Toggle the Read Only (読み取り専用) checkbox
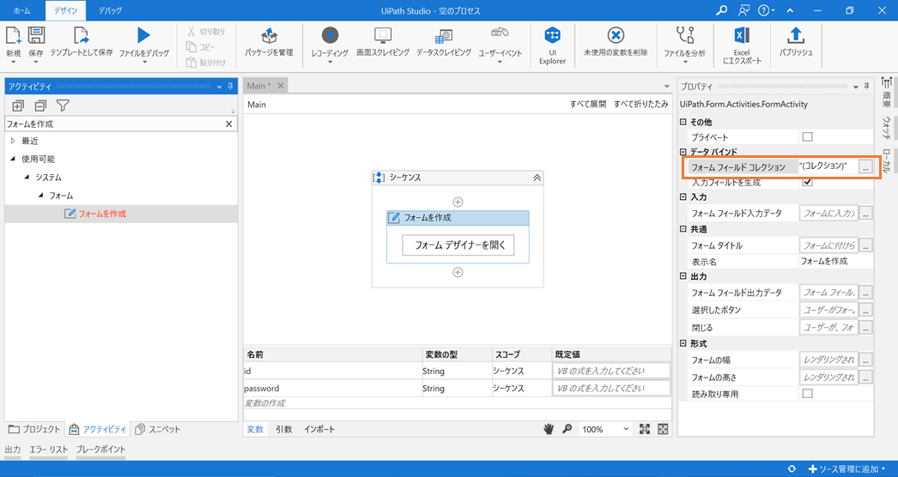Viewport: 898px width, 477px height. (x=808, y=394)
